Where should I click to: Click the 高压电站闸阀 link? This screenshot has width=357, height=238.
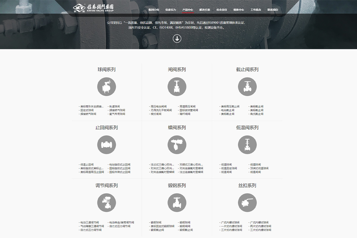pos(159,107)
